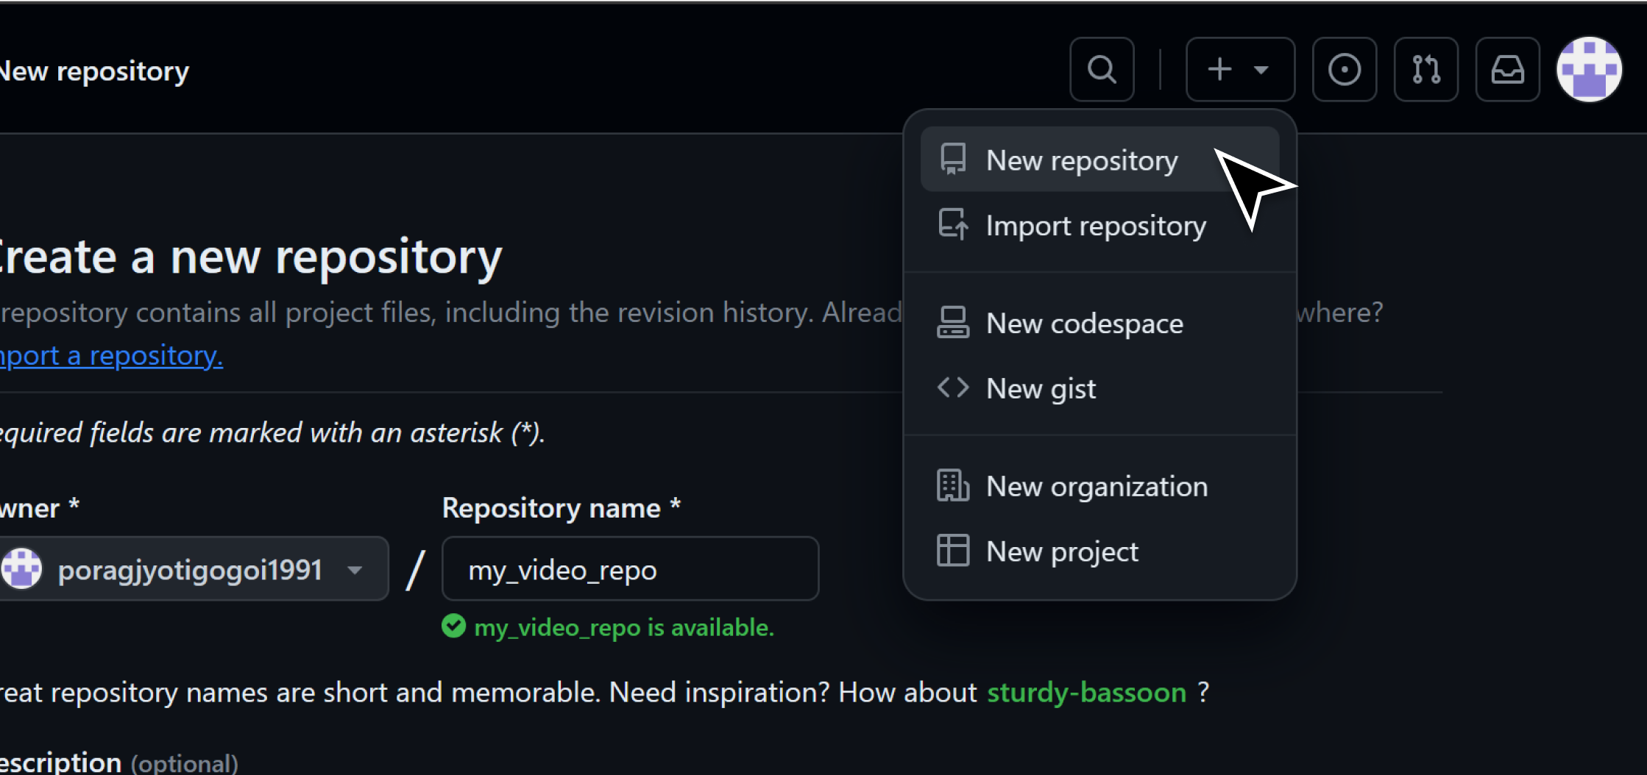Open the plus create-new dropdown
1647x775 pixels.
coord(1240,70)
